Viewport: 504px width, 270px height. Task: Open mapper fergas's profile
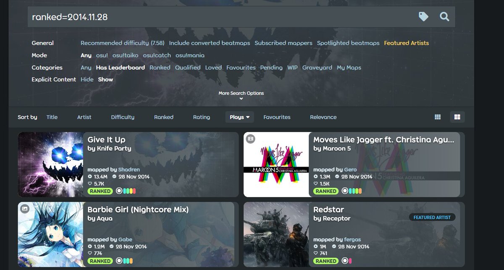(x=352, y=239)
